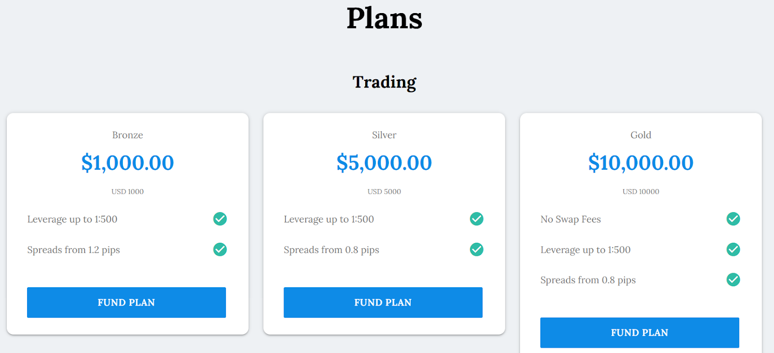The height and width of the screenshot is (353, 774).
Task: Select the $10,000.00 Gold price
Action: [640, 163]
